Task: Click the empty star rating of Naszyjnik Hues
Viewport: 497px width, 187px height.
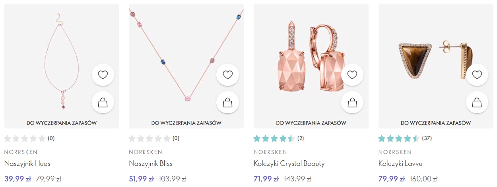Action: point(25,138)
